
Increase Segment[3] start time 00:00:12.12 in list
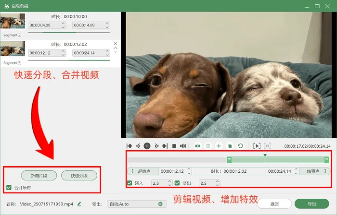(x=63, y=51)
